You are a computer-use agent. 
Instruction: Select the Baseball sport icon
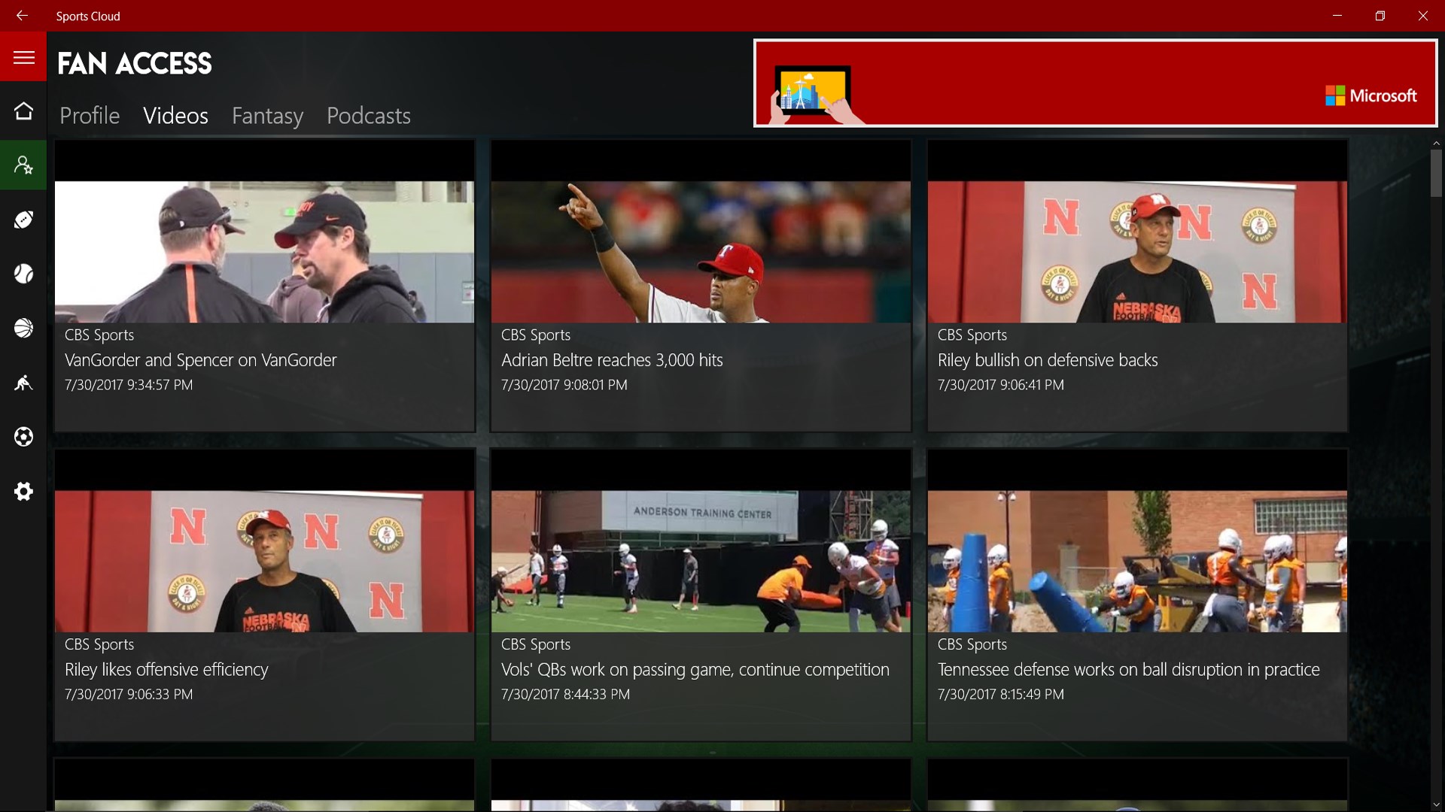23,274
